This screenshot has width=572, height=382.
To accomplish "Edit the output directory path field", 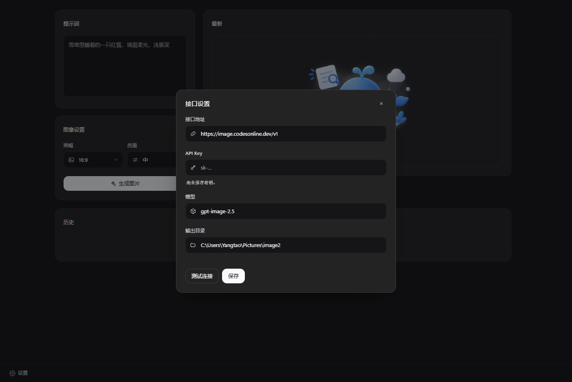I will [286, 245].
